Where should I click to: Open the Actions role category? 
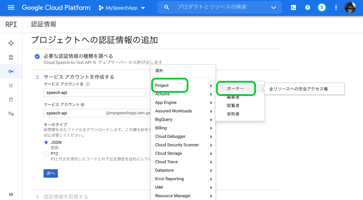pyautogui.click(x=183, y=94)
